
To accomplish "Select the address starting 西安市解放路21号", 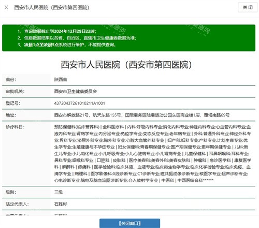I will click(142, 115).
